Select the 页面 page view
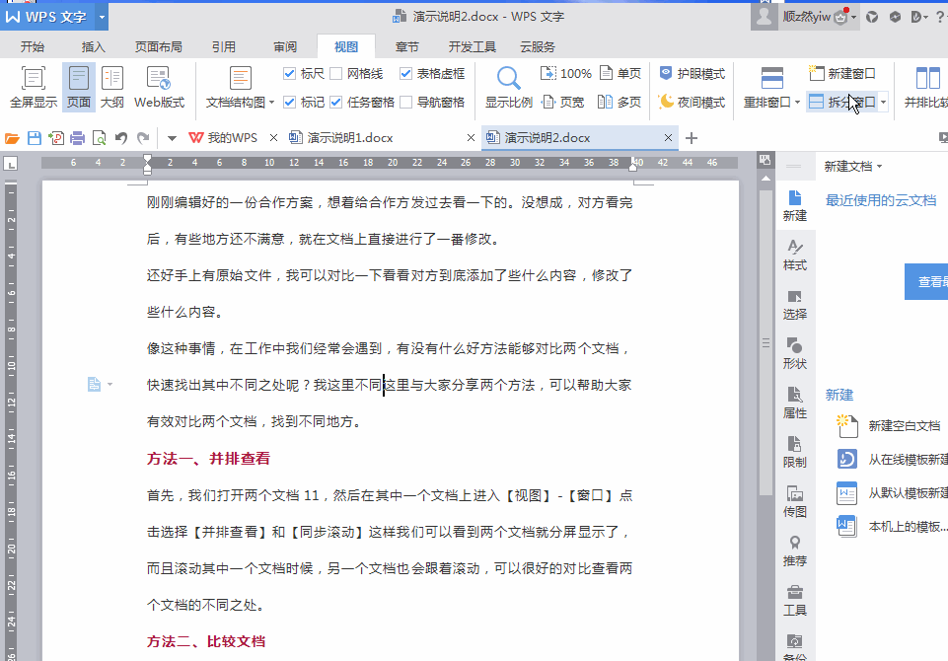The image size is (948, 661). [79, 88]
